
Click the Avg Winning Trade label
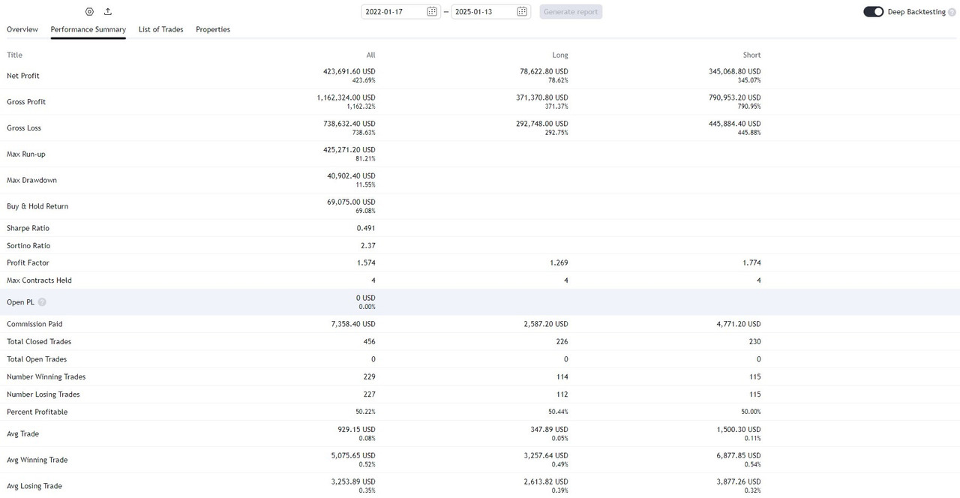[x=37, y=460]
